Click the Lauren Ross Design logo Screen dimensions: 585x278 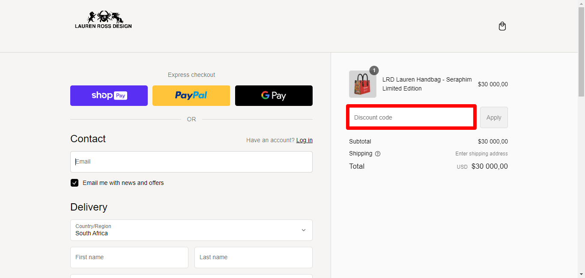[x=103, y=20]
